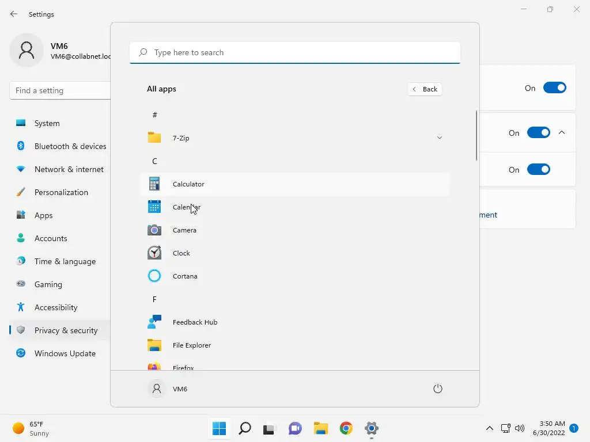Open the Accessibility settings category
Image resolution: width=590 pixels, height=442 pixels.
(60, 307)
